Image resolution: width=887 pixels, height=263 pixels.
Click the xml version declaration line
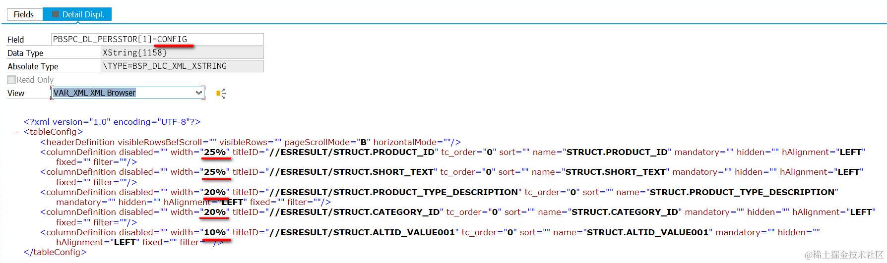point(112,122)
